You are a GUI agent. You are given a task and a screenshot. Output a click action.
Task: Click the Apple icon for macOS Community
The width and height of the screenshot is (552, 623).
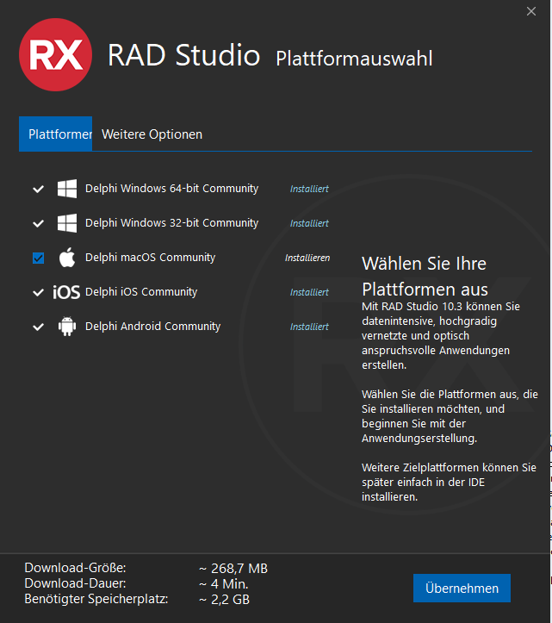67,257
